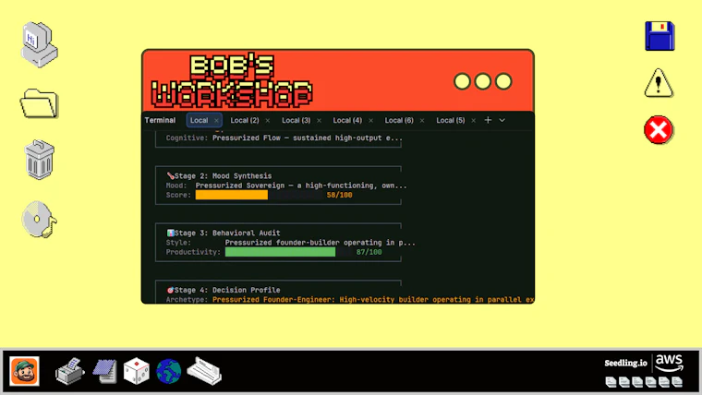Click the third yellow window circle button
This screenshot has height=395, width=702.
(x=503, y=82)
